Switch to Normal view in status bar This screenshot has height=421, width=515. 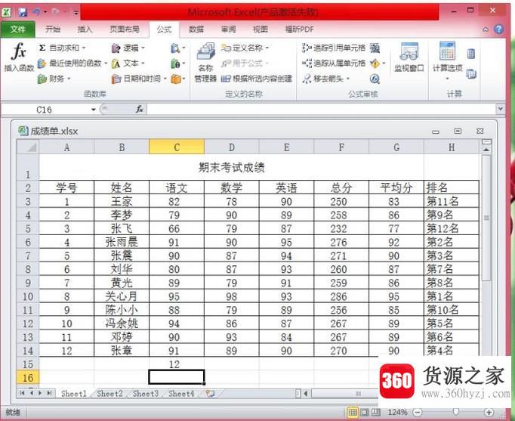(x=353, y=412)
